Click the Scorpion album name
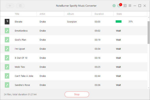Screen dimensions: 150x100 (72, 22)
